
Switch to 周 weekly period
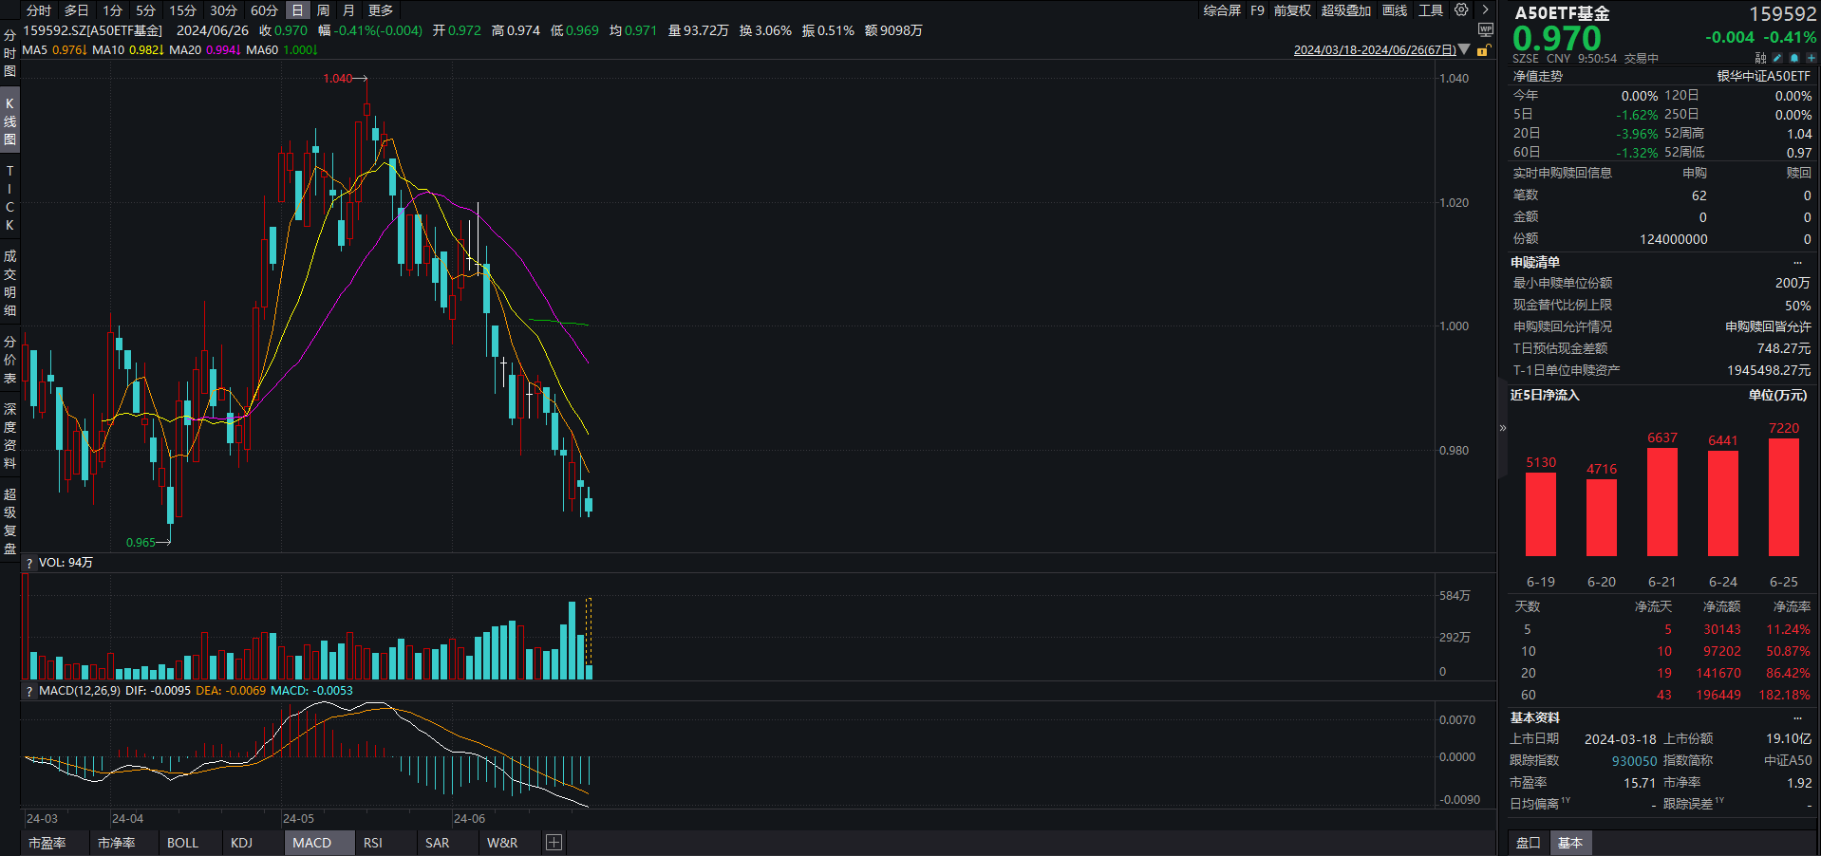[323, 10]
